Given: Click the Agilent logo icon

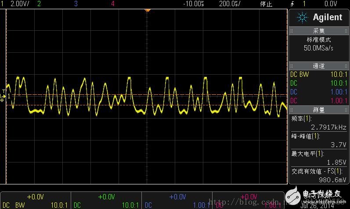Looking at the screenshot, I should [x=303, y=17].
